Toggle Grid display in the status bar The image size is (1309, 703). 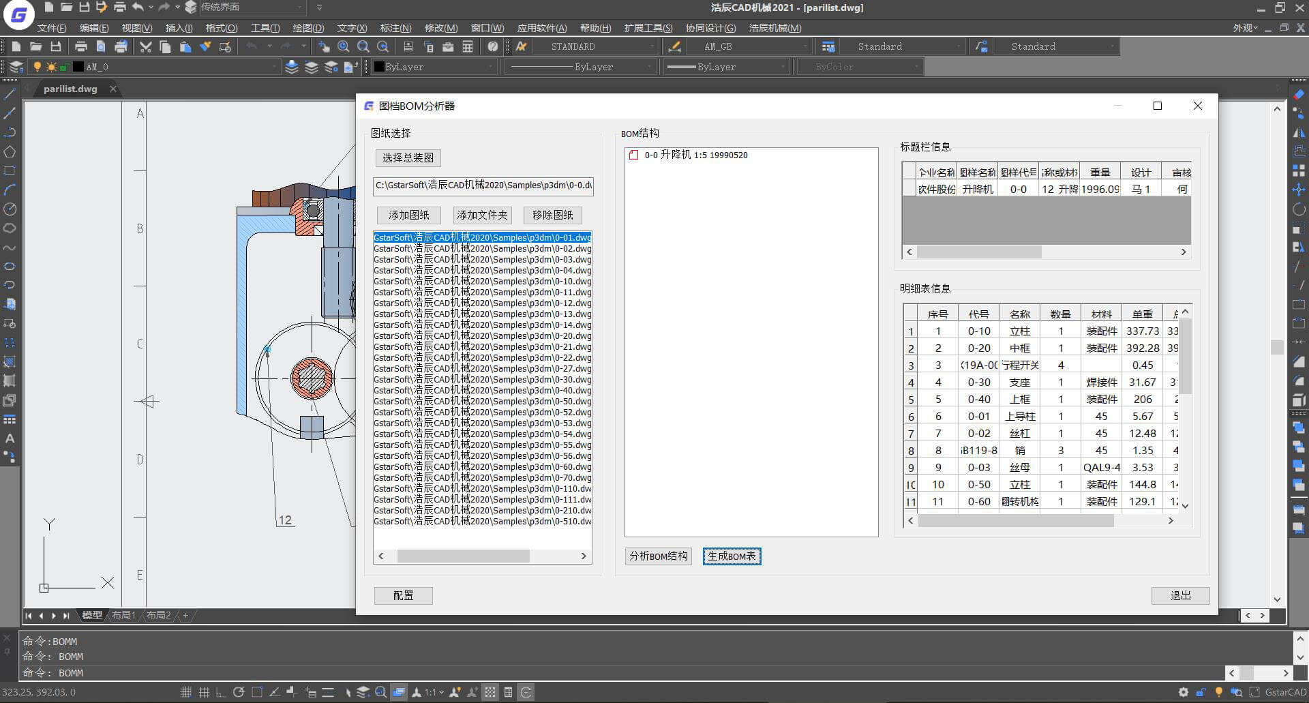[x=203, y=692]
